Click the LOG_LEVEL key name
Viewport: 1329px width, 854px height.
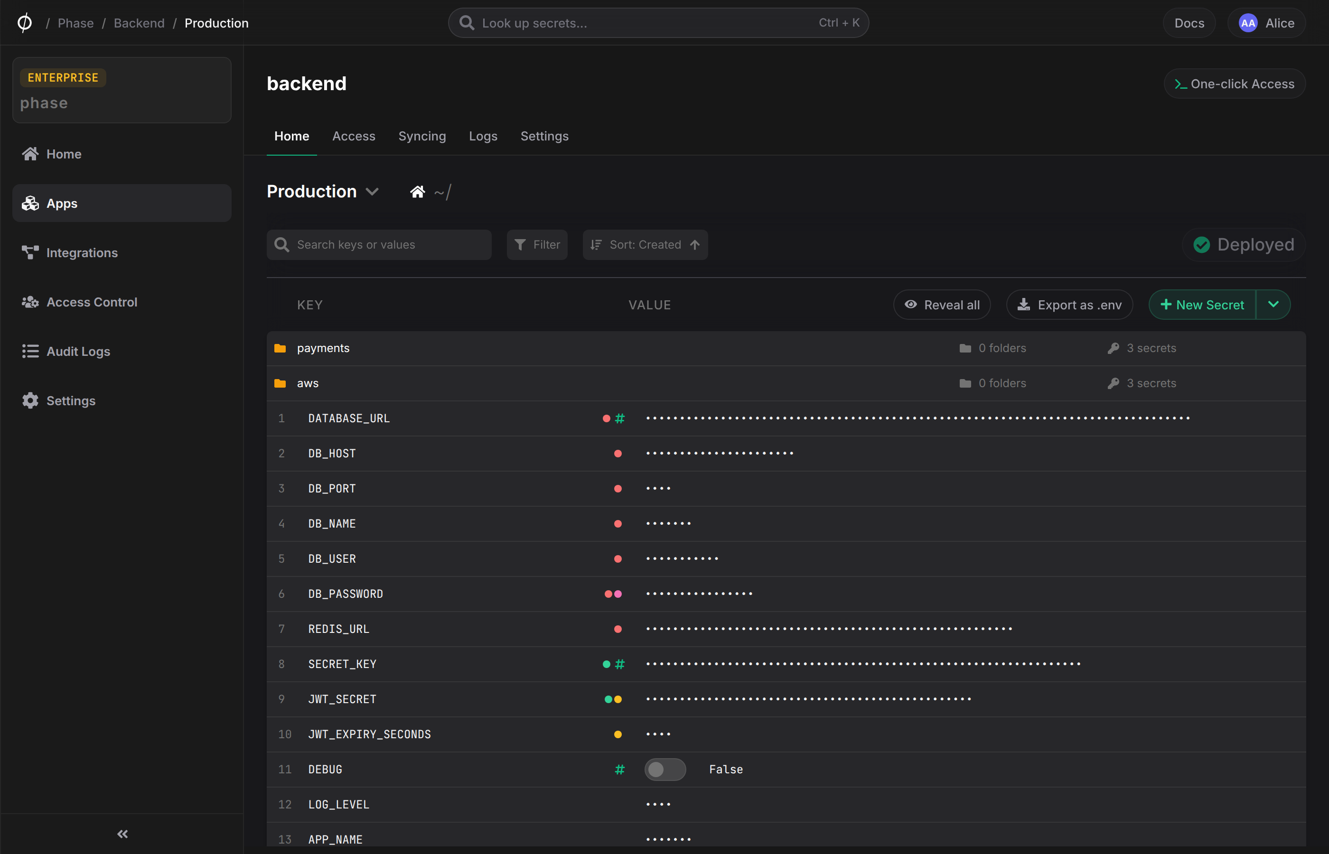(338, 804)
